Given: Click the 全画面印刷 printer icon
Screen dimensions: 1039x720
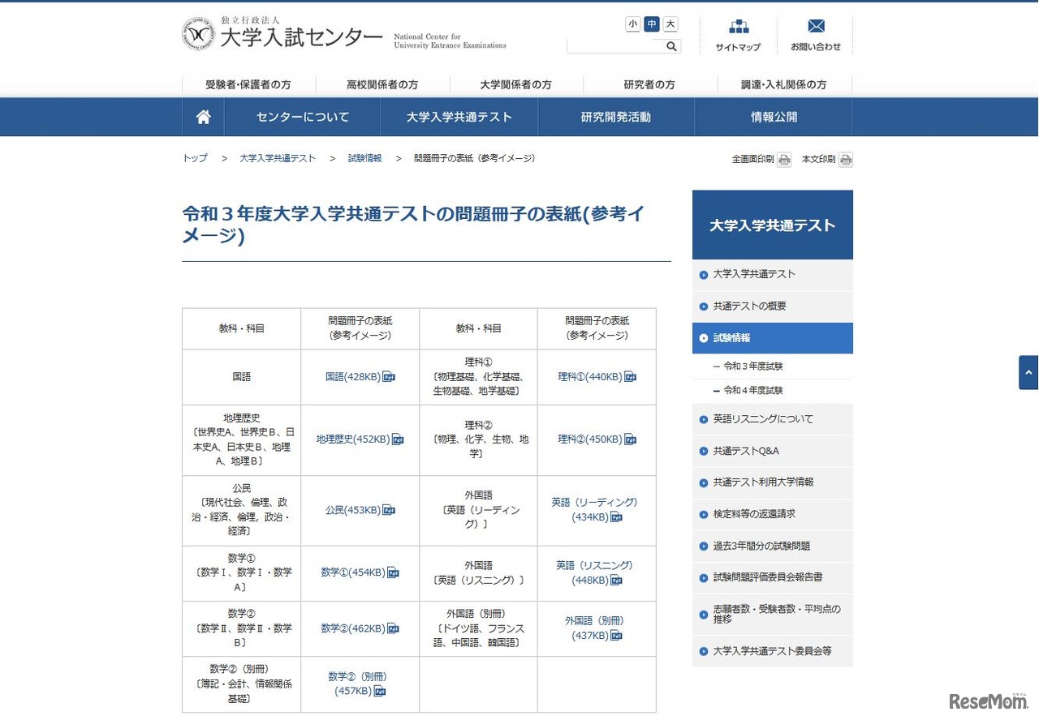Looking at the screenshot, I should 783,159.
